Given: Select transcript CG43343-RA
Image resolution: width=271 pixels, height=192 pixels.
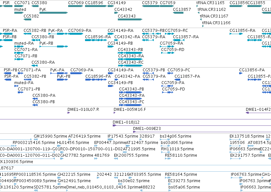Looking at the screenshot, I should pyautogui.click(x=130, y=59).
